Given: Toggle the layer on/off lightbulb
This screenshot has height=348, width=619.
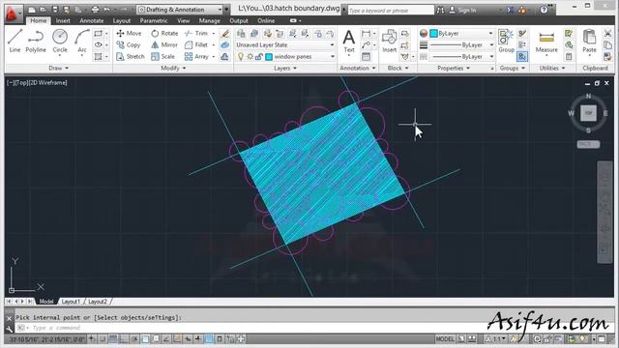Looking at the screenshot, I should [x=241, y=57].
